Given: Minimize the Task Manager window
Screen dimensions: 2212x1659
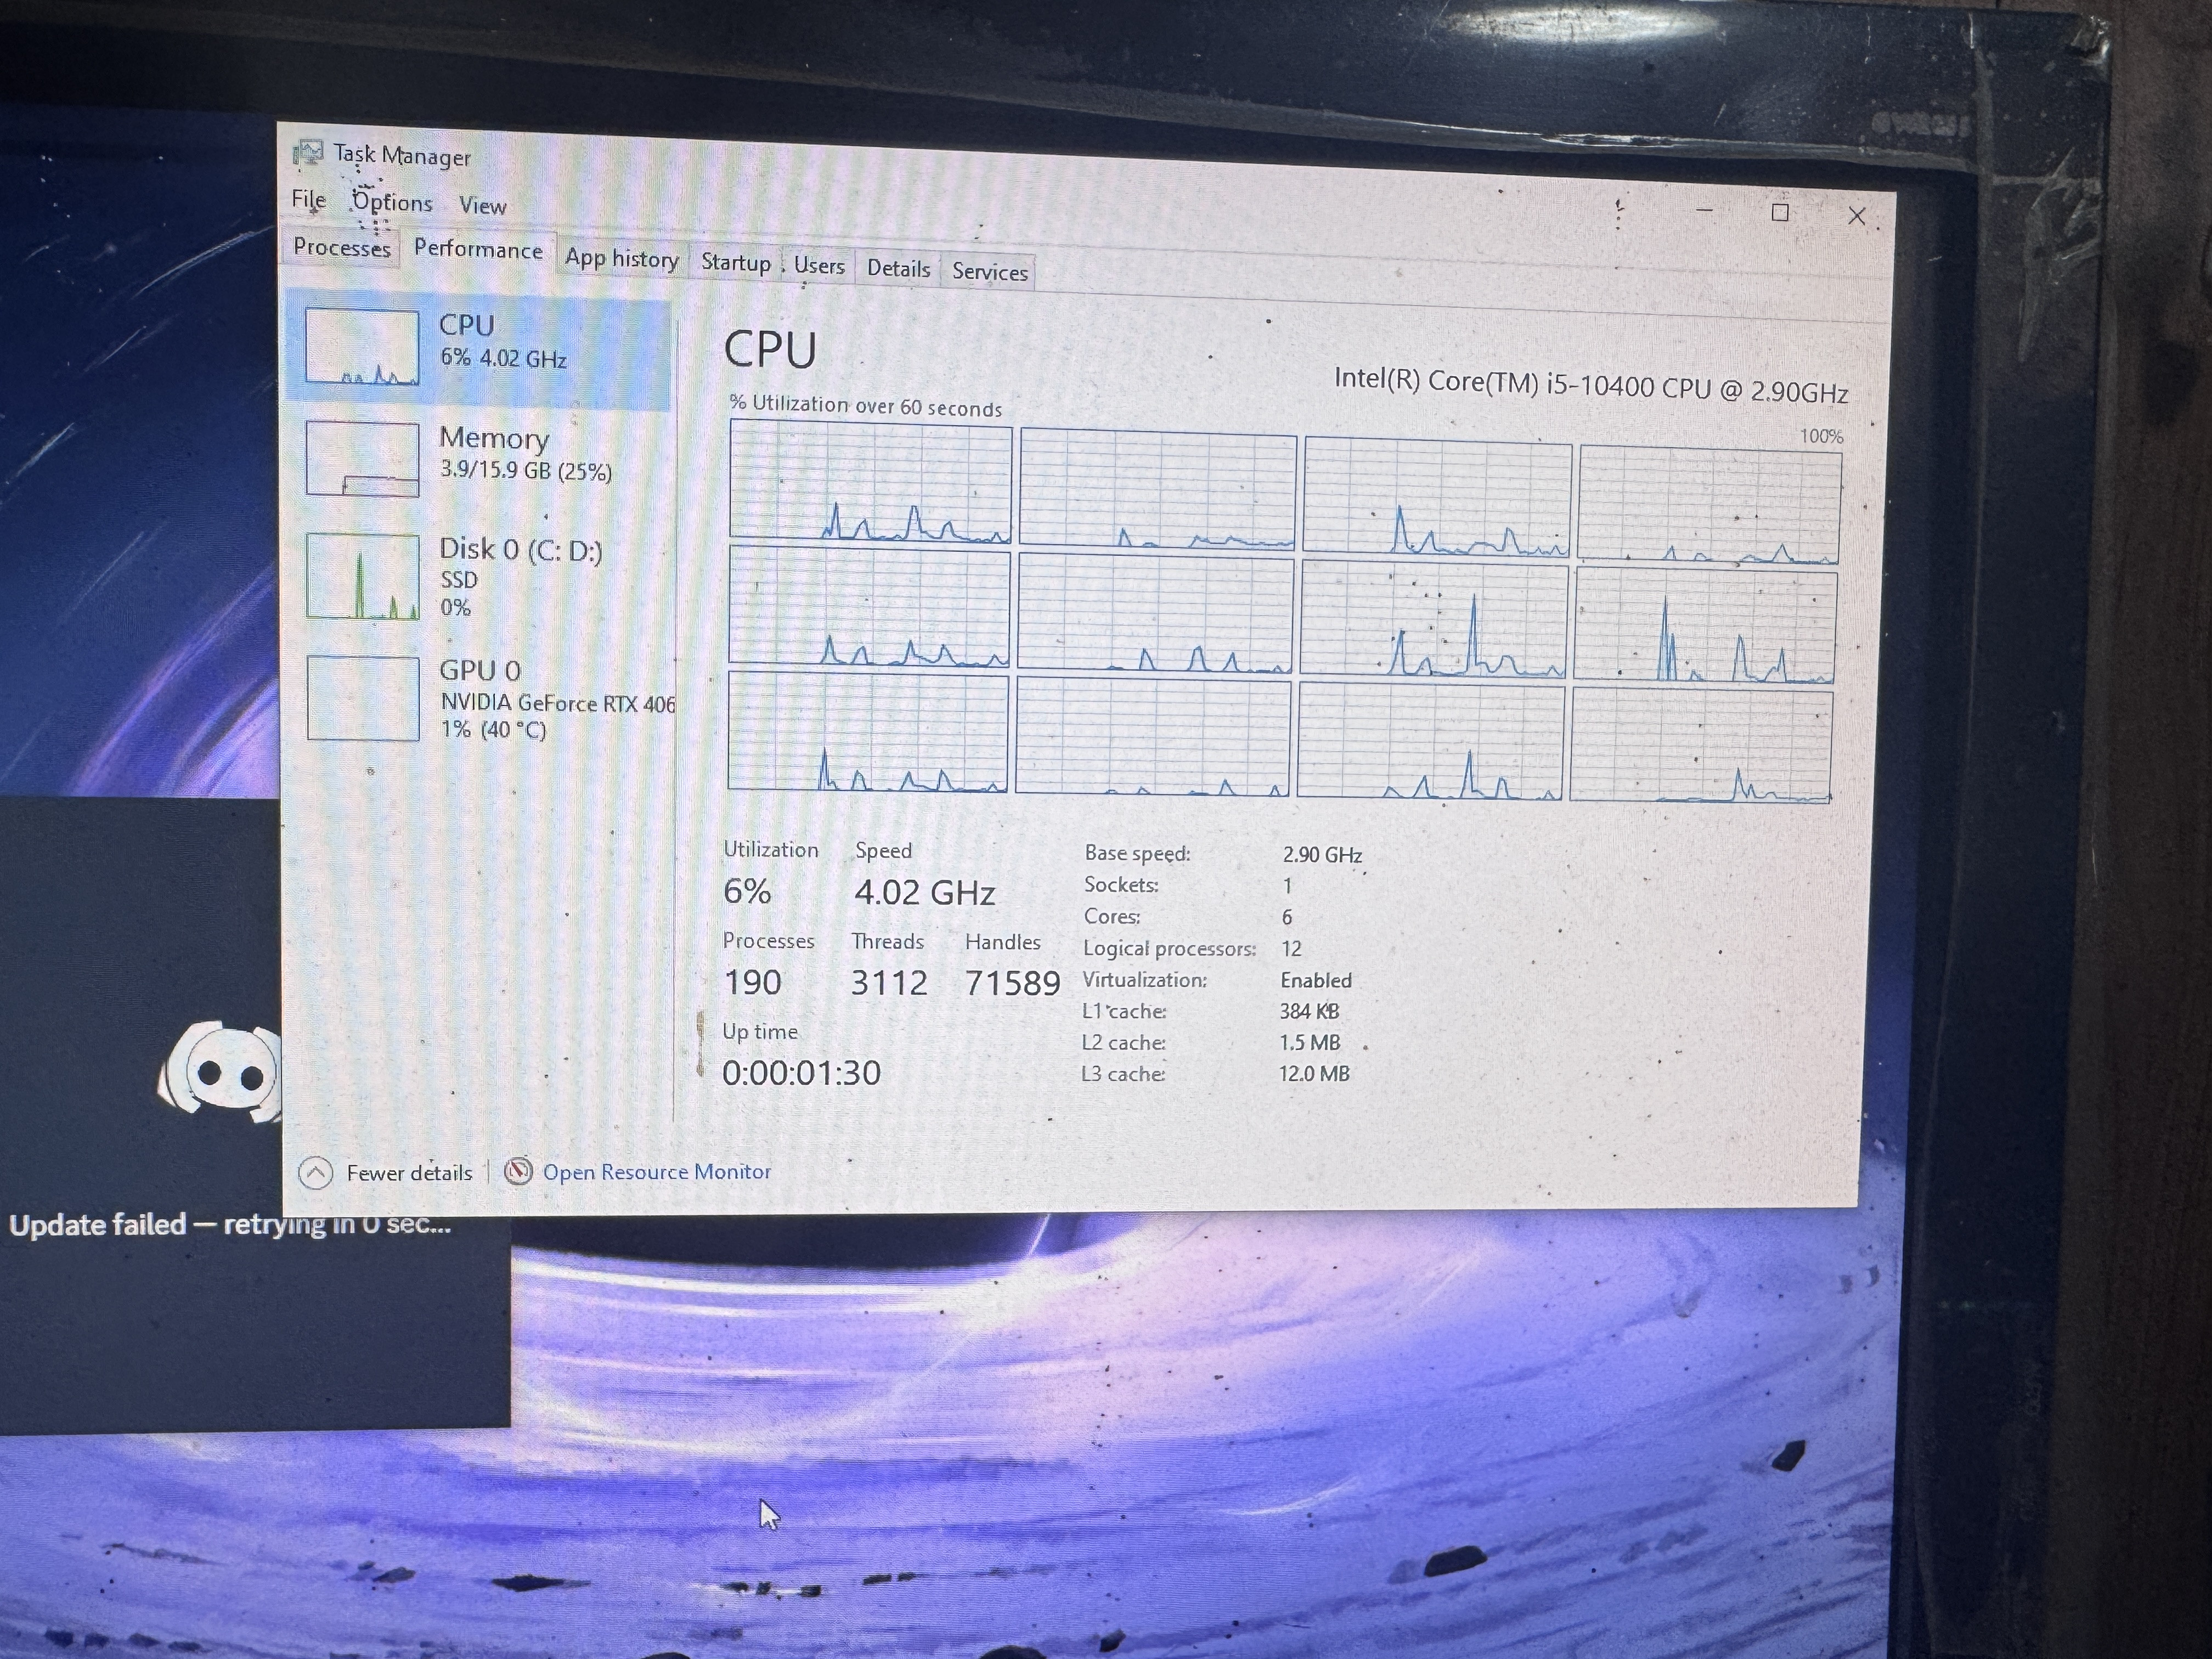Looking at the screenshot, I should pyautogui.click(x=1705, y=211).
